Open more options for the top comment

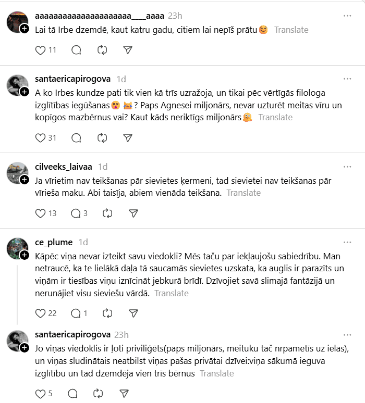click(347, 16)
